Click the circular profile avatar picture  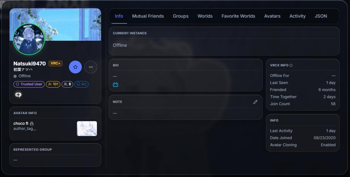[x=29, y=39]
